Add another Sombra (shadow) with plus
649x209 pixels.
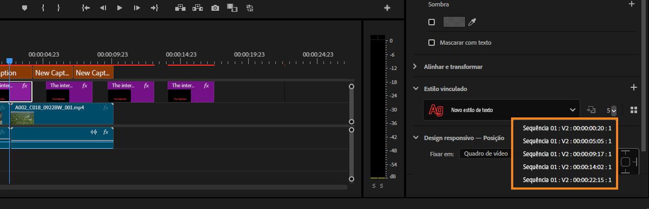[631, 4]
